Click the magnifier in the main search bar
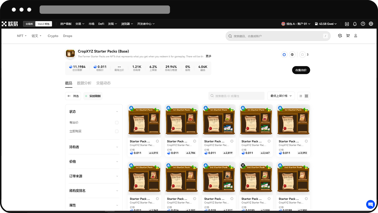Viewport: 378px width, 213px height. (230, 36)
